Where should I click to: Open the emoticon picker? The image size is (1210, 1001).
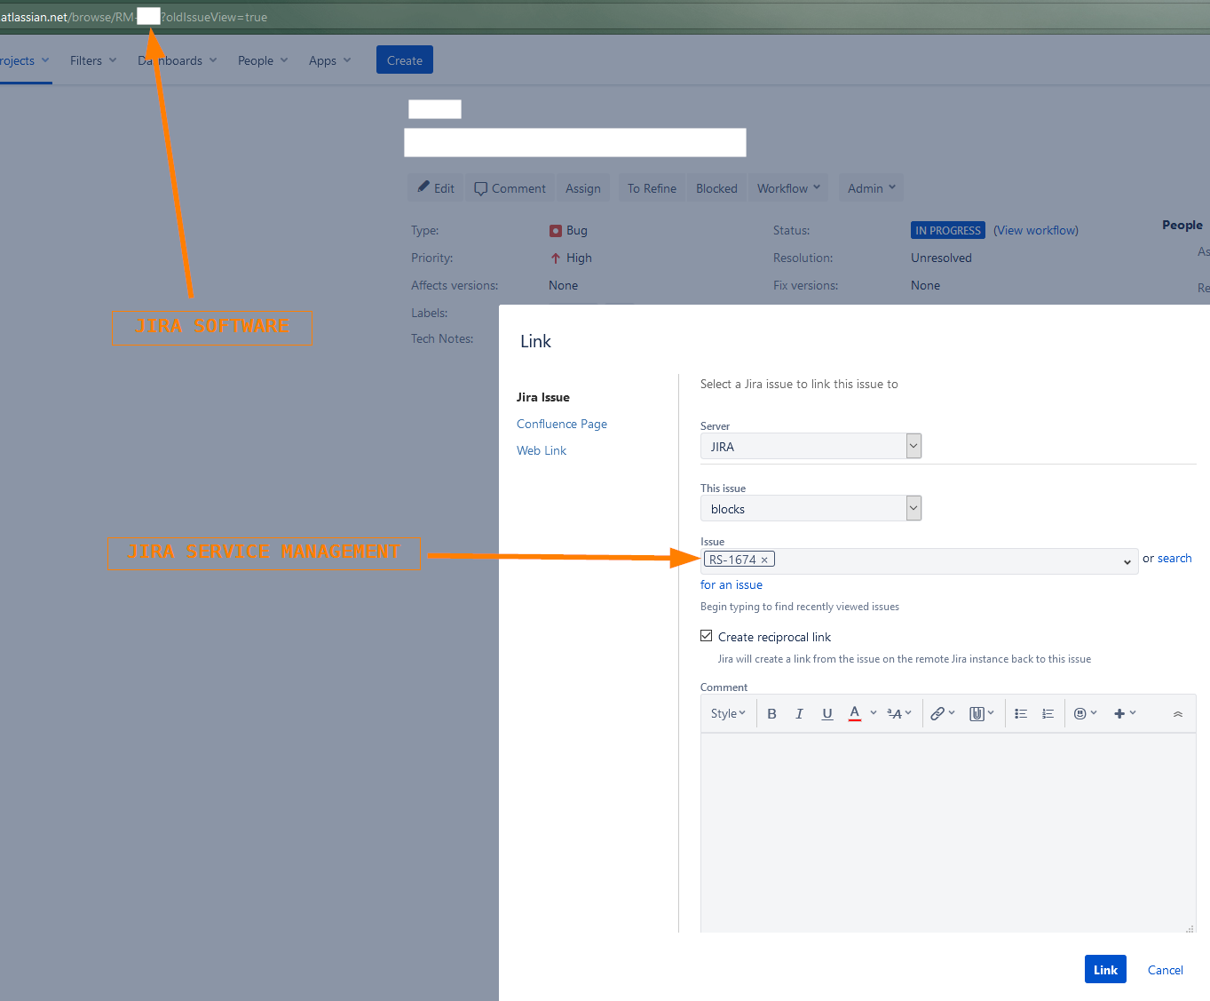click(1085, 713)
